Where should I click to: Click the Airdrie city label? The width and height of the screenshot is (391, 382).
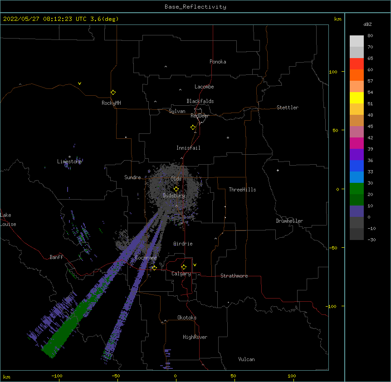coord(183,244)
